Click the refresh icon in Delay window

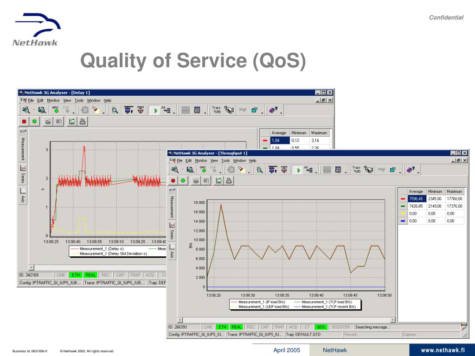click(x=72, y=121)
